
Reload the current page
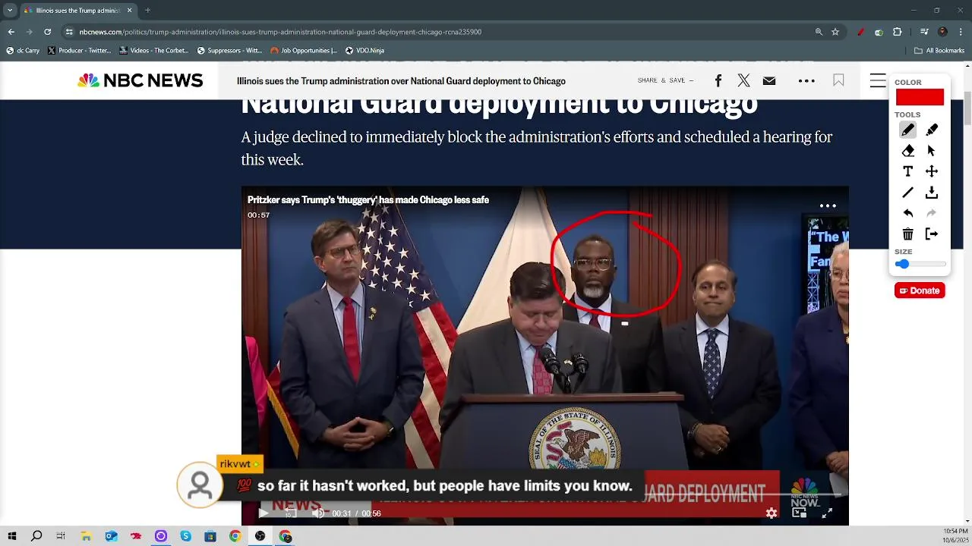tap(47, 32)
